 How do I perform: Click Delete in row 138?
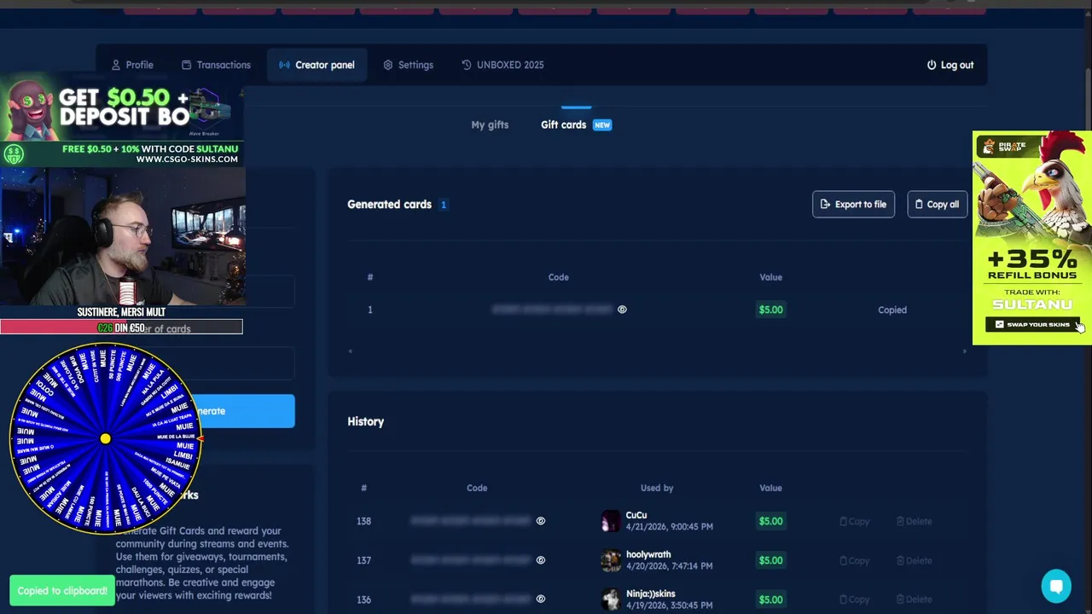914,521
